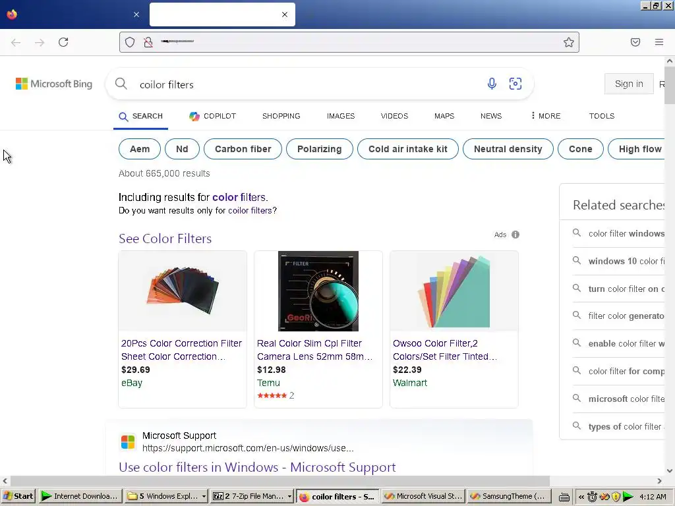Switch to the VIDEOS tab
The image size is (675, 506).
(x=394, y=116)
